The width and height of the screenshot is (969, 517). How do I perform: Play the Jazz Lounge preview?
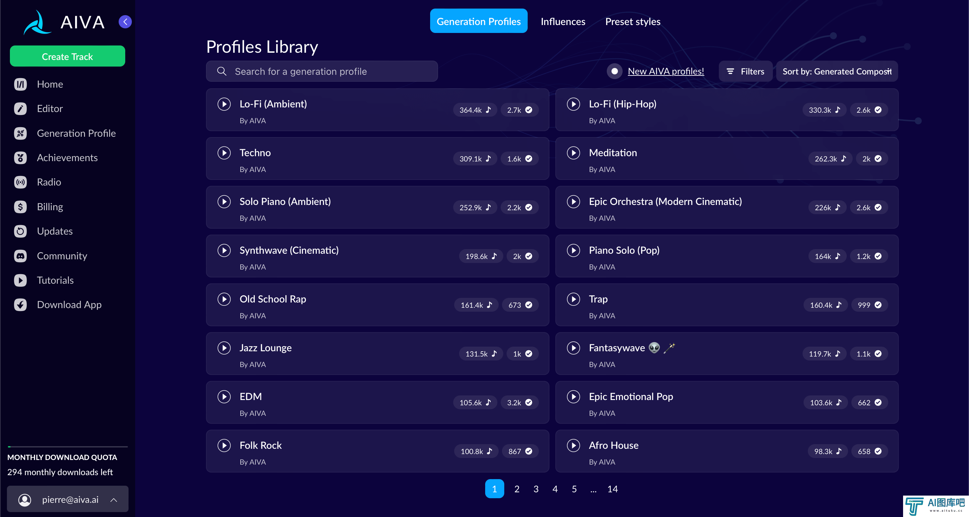[224, 348]
